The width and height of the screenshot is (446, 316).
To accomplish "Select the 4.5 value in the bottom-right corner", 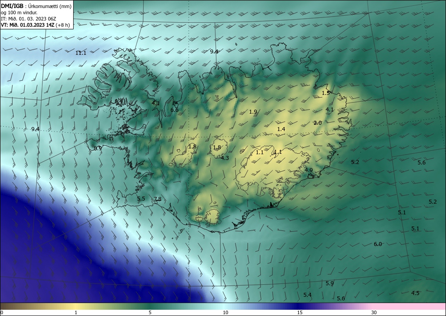I will pos(415,293).
